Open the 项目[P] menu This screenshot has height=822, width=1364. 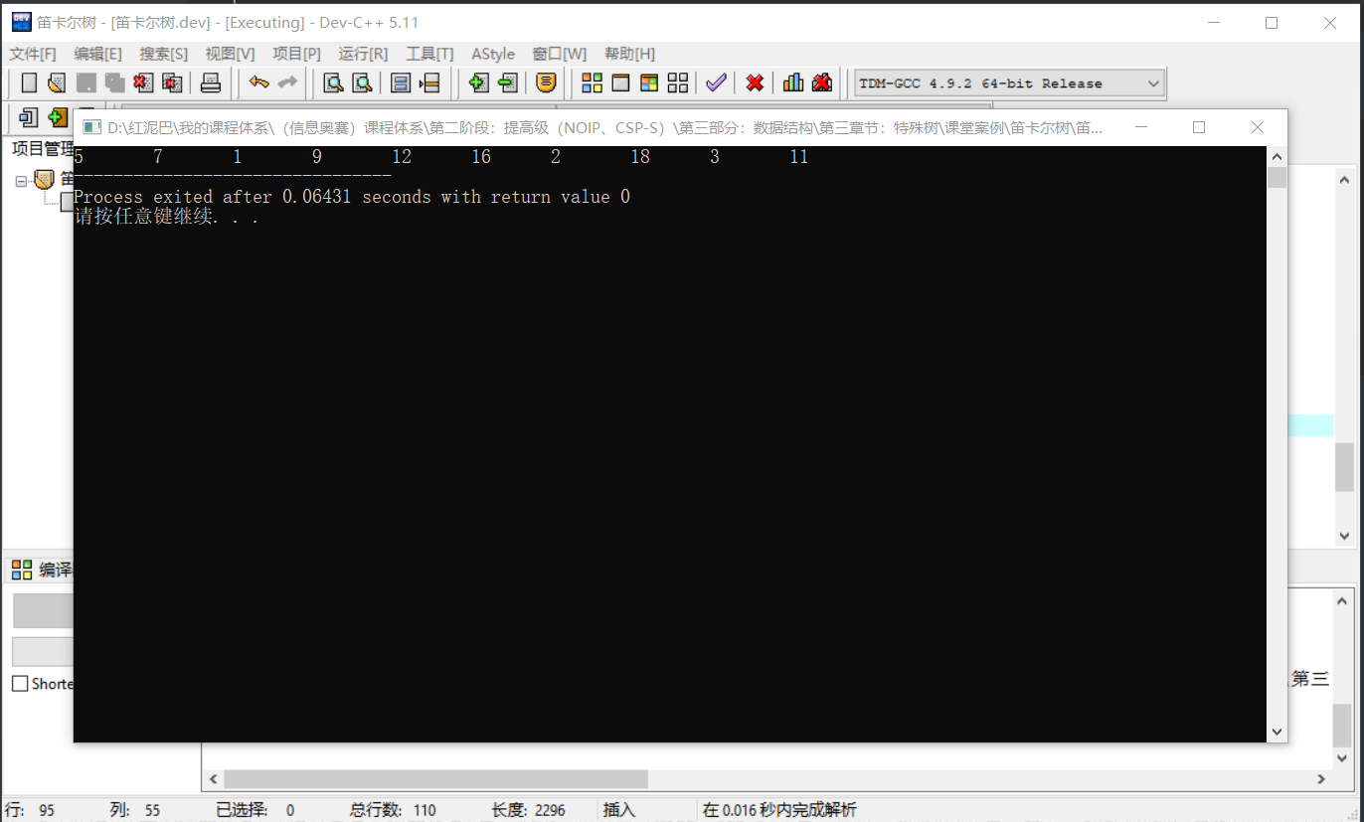pos(296,54)
